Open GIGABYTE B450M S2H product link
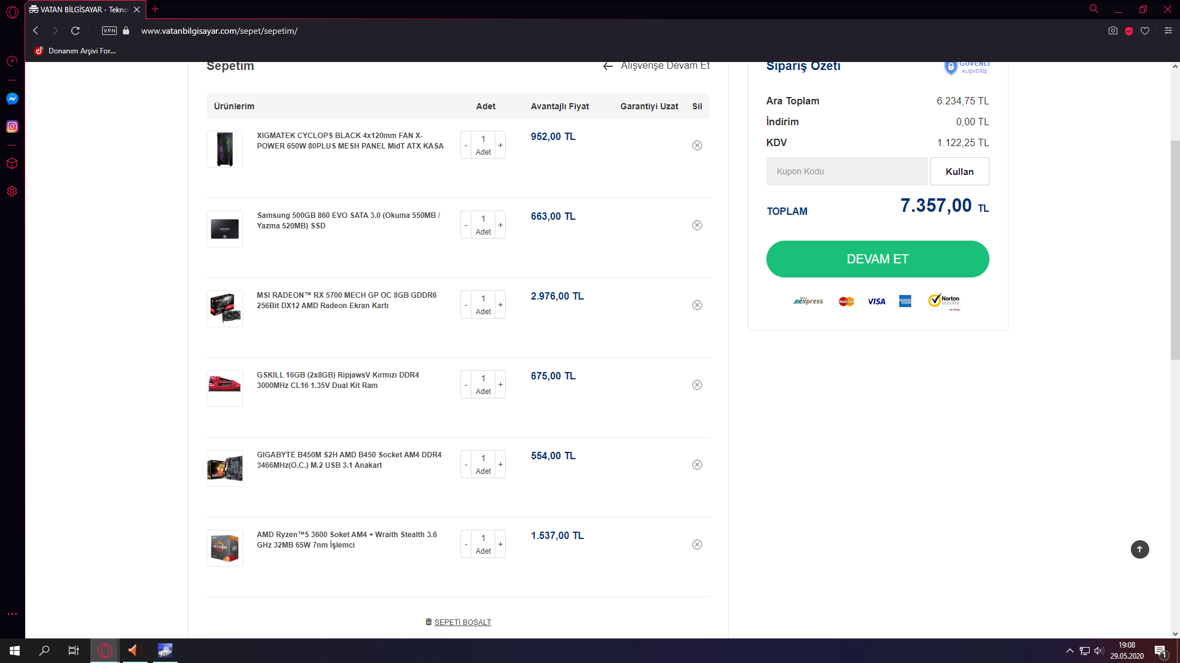This screenshot has height=663, width=1180. click(349, 460)
